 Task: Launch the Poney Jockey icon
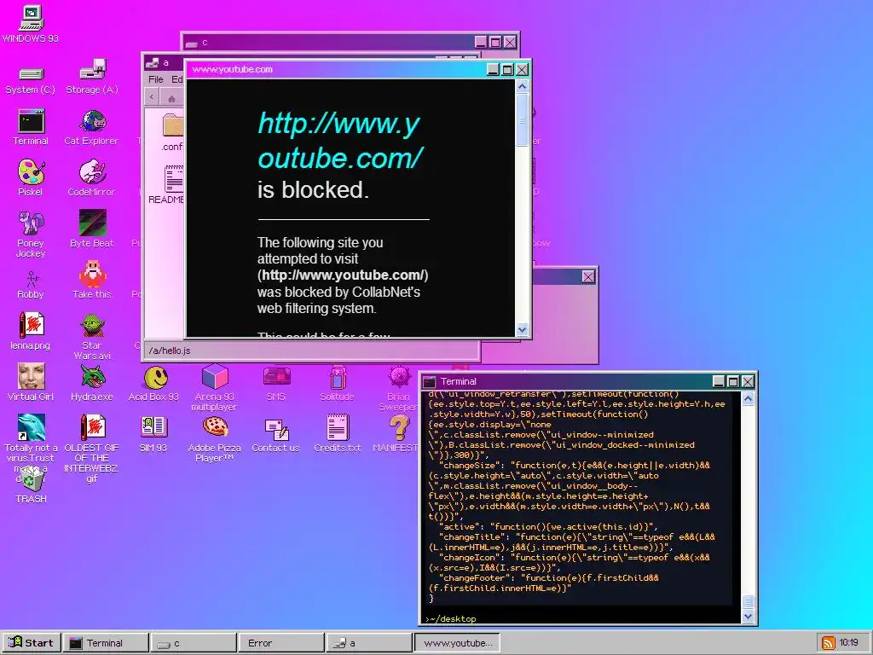pyautogui.click(x=31, y=234)
